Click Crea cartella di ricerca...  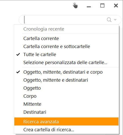pyautogui.click(x=66, y=129)
